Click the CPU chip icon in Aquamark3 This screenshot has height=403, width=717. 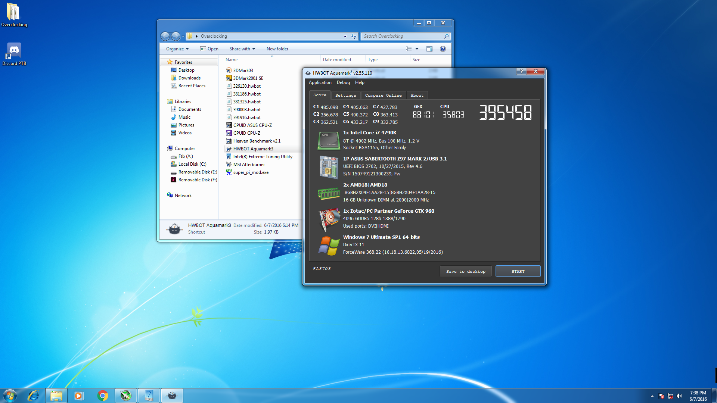tap(328, 141)
